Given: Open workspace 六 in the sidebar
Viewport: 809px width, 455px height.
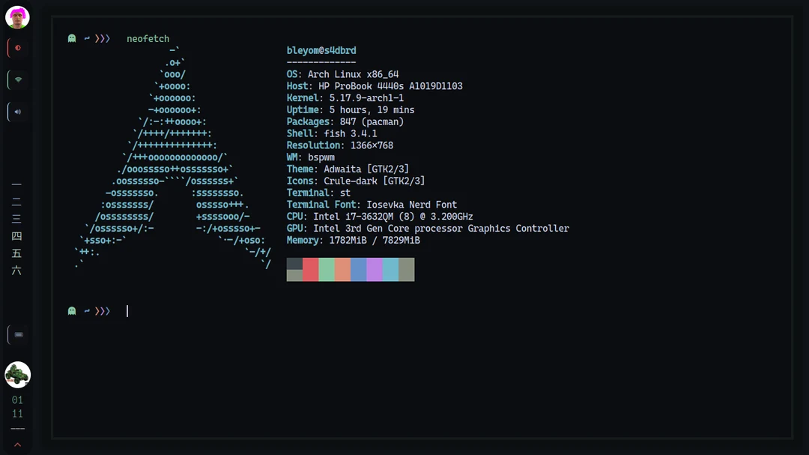Looking at the screenshot, I should pyautogui.click(x=16, y=270).
